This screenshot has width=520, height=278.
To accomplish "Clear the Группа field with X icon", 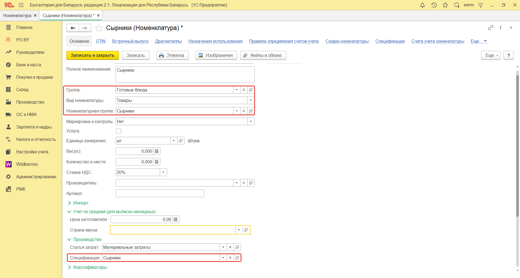I will [244, 90].
